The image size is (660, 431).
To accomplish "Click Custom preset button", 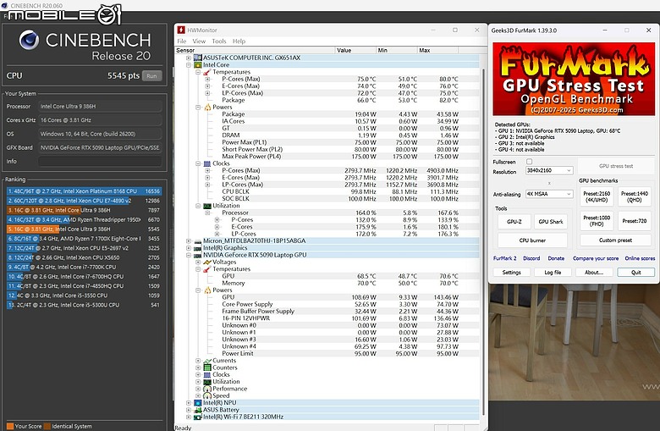I will [615, 240].
